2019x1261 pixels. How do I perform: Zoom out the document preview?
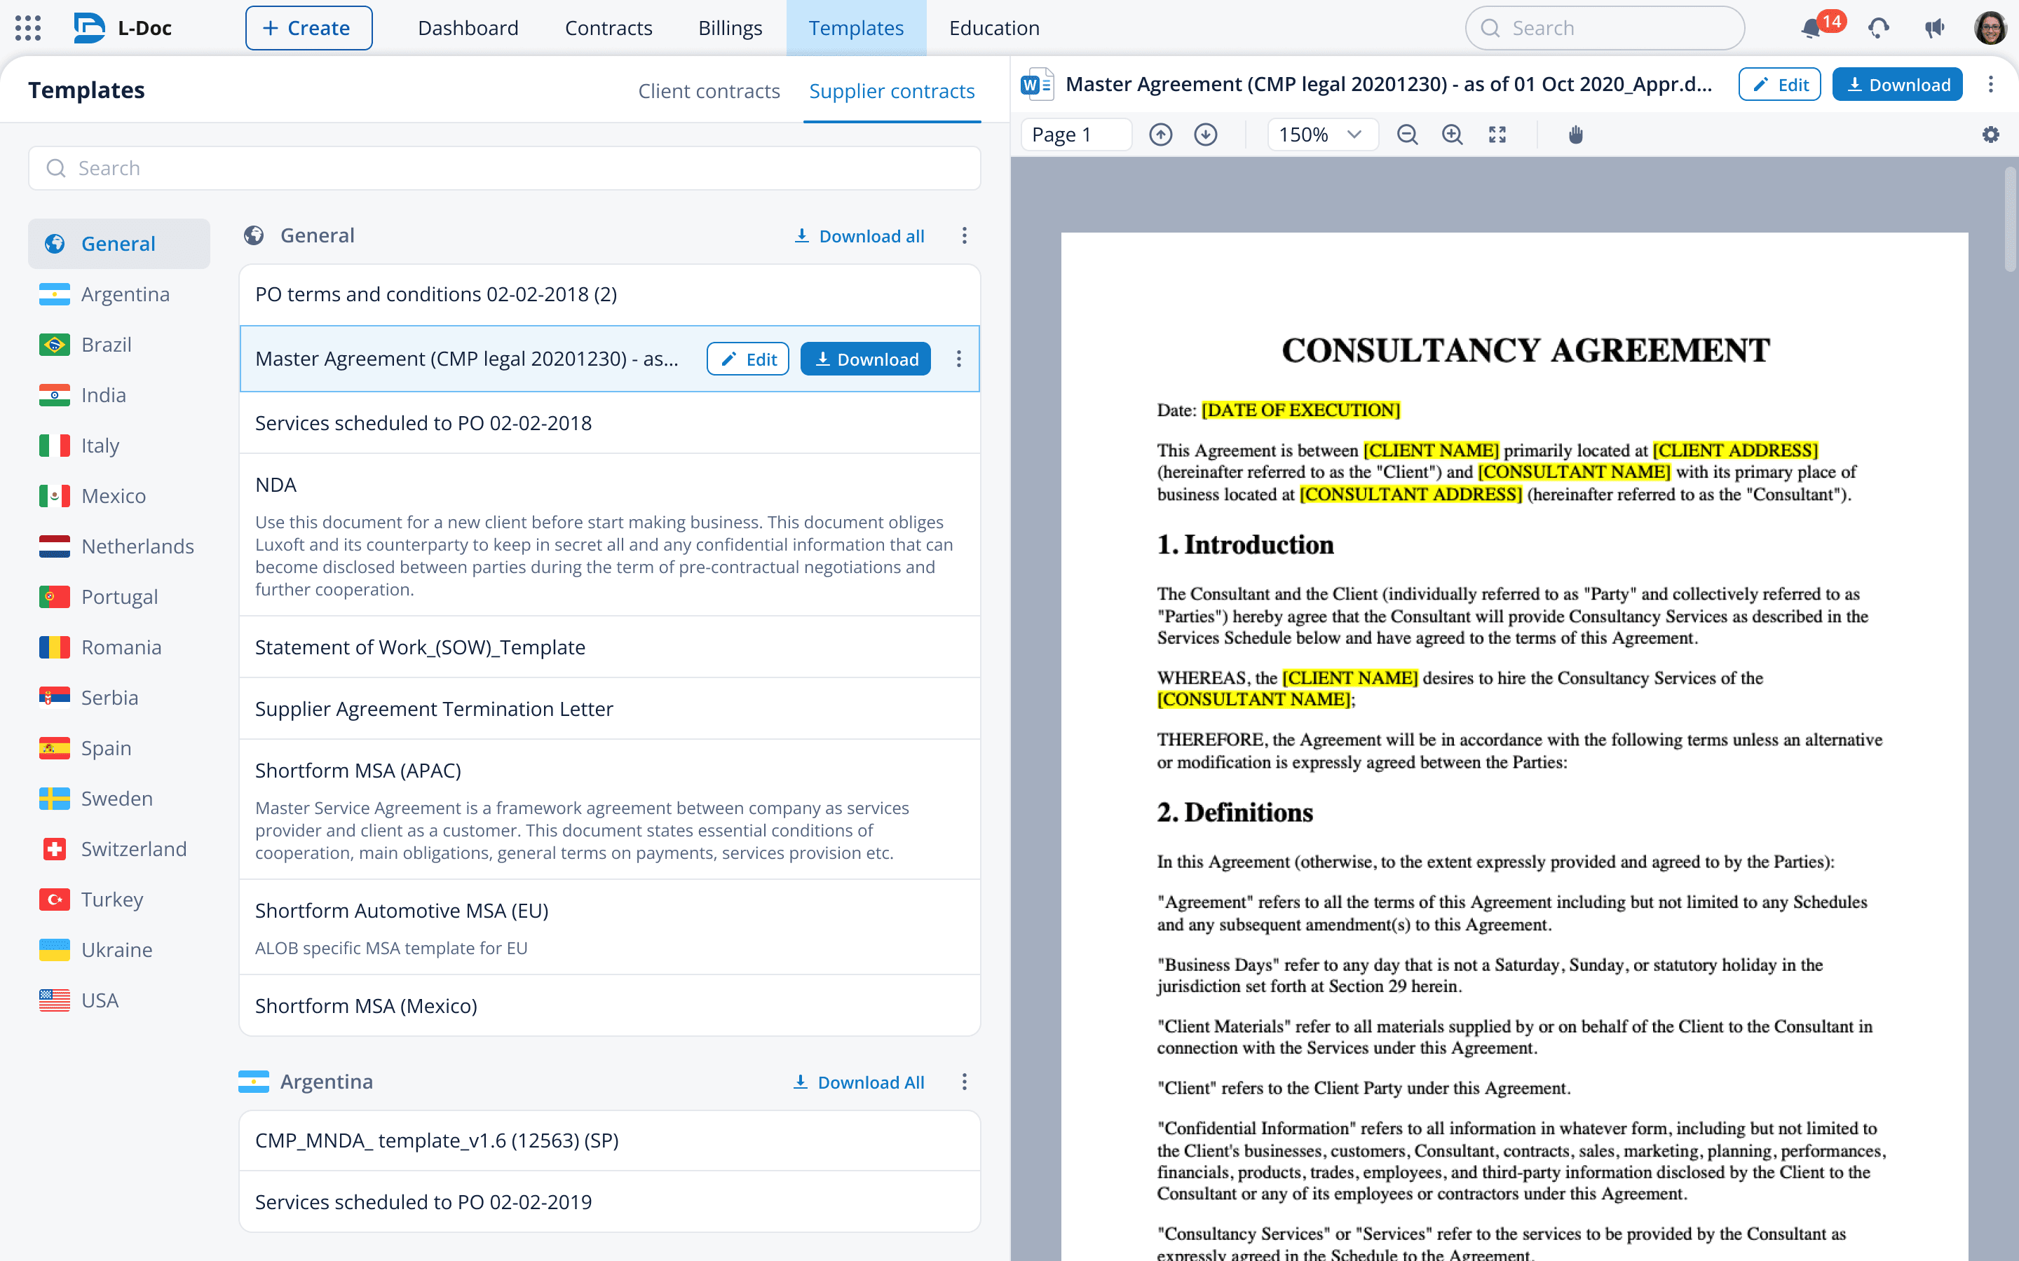[x=1408, y=135]
